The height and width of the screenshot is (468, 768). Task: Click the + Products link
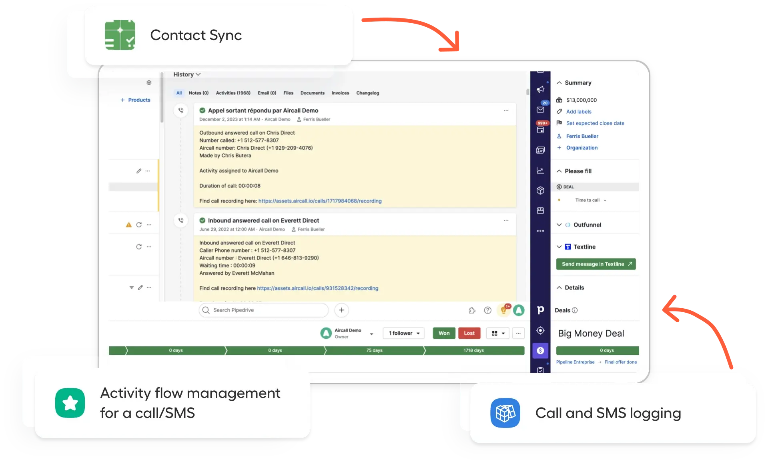click(136, 100)
